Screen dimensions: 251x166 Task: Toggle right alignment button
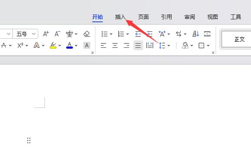[x=126, y=46]
